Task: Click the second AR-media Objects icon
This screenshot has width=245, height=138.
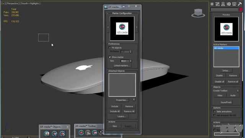Action: tap(54, 134)
